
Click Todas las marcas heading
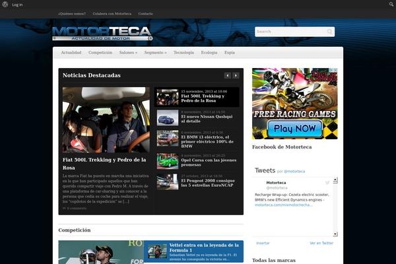pos(274,260)
